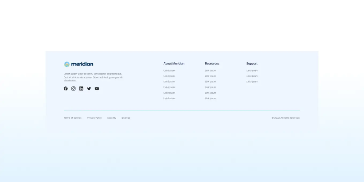Screen dimensions: 364x182
Task: Open the Twitter bird icon
Action: pos(89,89)
